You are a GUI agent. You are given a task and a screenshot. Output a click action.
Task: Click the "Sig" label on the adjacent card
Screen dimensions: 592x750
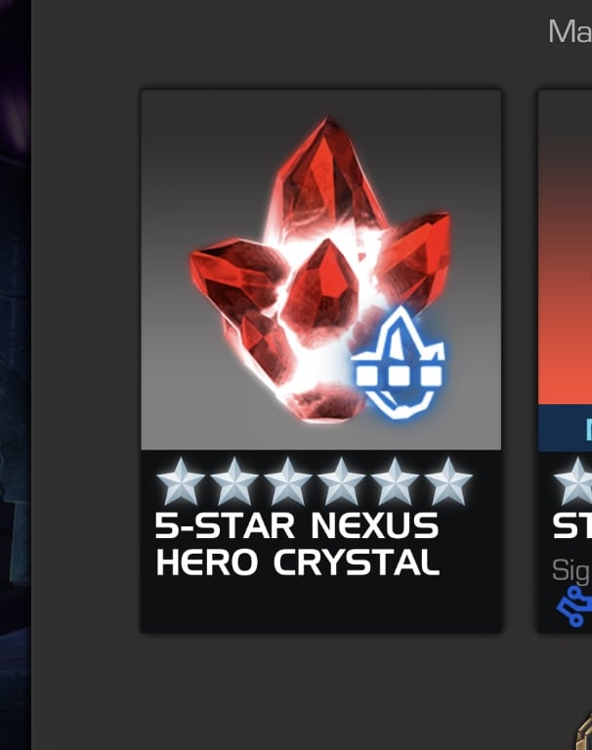pos(571,570)
